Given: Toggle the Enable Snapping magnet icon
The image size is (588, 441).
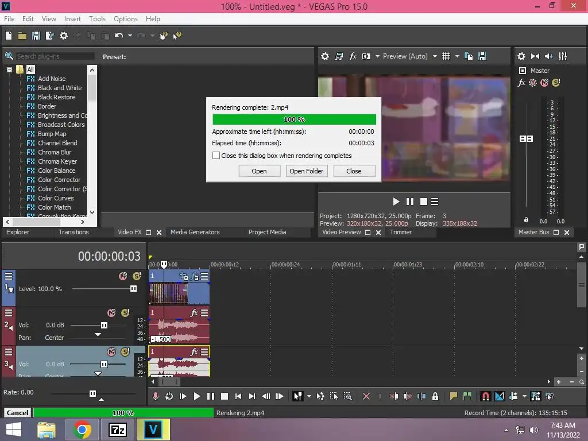Looking at the screenshot, I should pyautogui.click(x=485, y=396).
